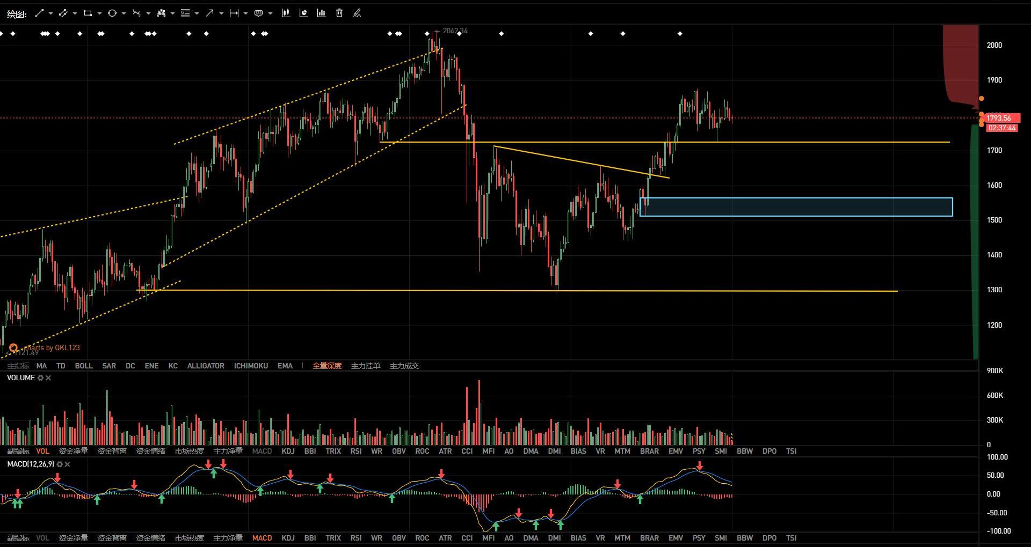Select the circle shape drawing tool

(112, 13)
